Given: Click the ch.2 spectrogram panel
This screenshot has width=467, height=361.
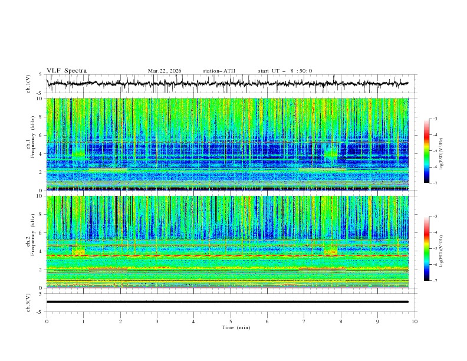Looking at the screenshot, I should tap(228, 242).
